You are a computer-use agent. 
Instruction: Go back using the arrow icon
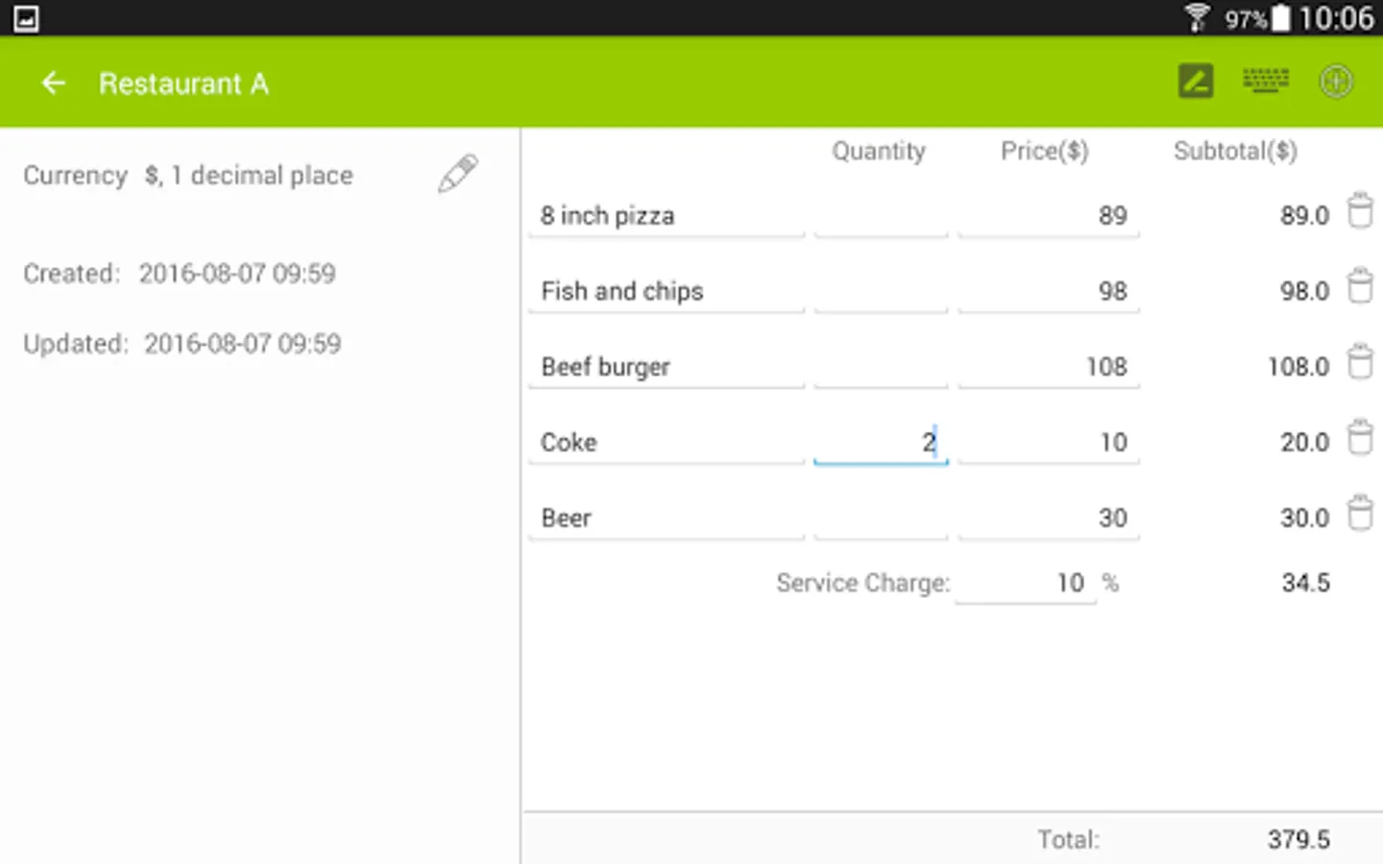54,84
